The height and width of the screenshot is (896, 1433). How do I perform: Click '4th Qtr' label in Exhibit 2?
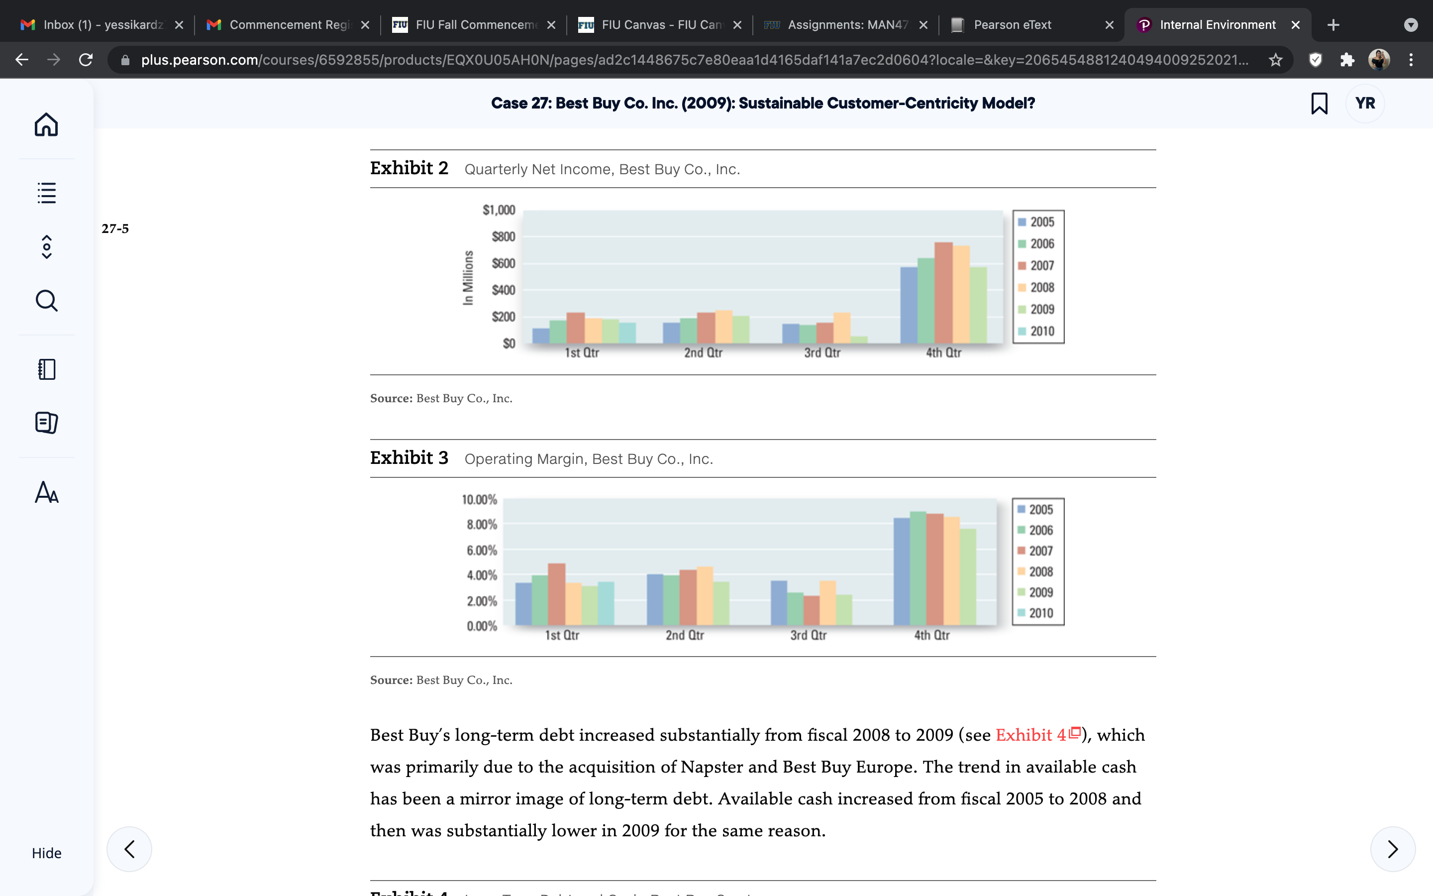pos(943,352)
